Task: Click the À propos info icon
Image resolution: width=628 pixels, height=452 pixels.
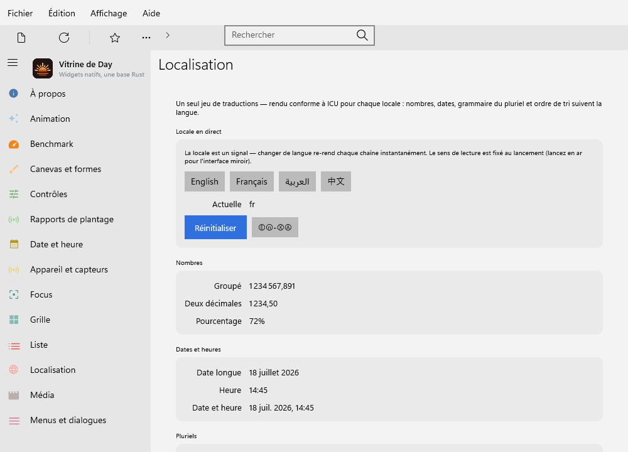Action: tap(14, 94)
